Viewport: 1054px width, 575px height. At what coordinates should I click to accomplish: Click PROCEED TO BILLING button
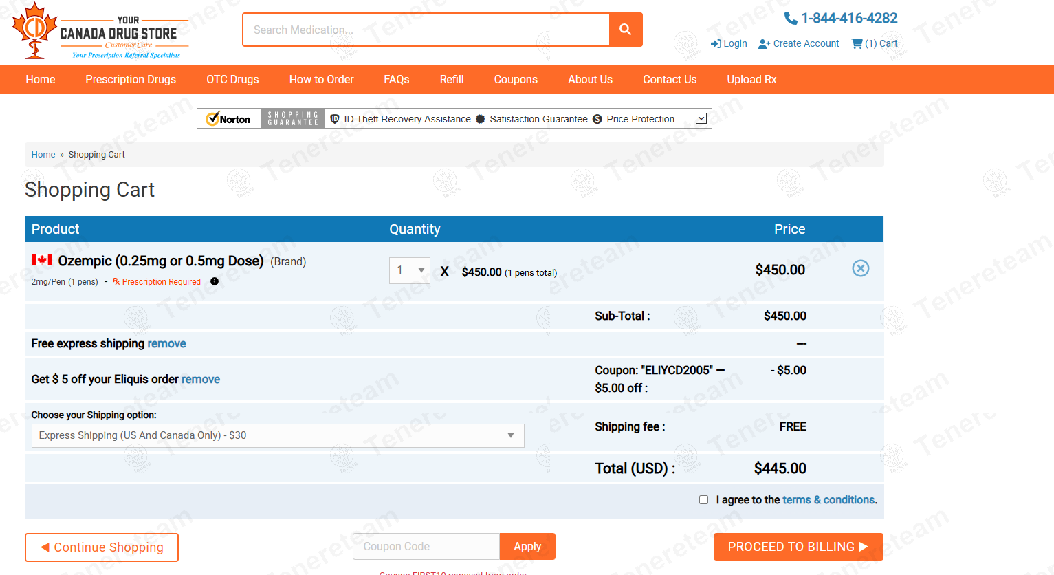pyautogui.click(x=798, y=547)
